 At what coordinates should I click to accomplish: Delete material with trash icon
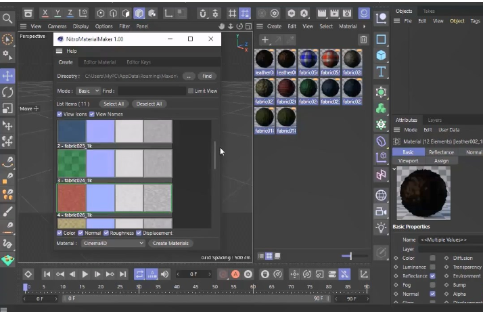[x=363, y=39]
